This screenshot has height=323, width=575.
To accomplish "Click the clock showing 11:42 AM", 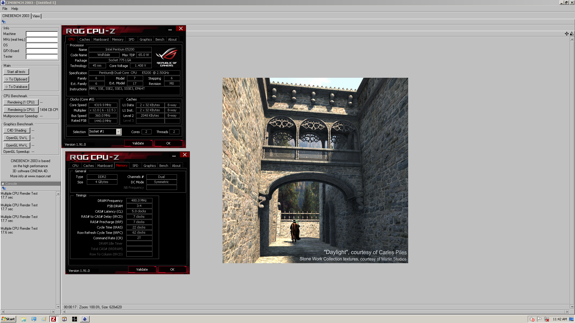I will pyautogui.click(x=560, y=319).
